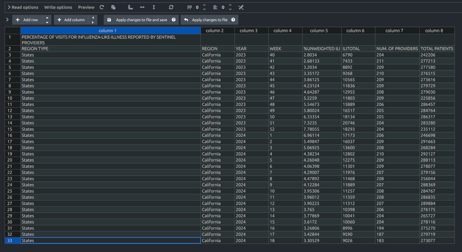Select the column 5 header

tap(322, 30)
